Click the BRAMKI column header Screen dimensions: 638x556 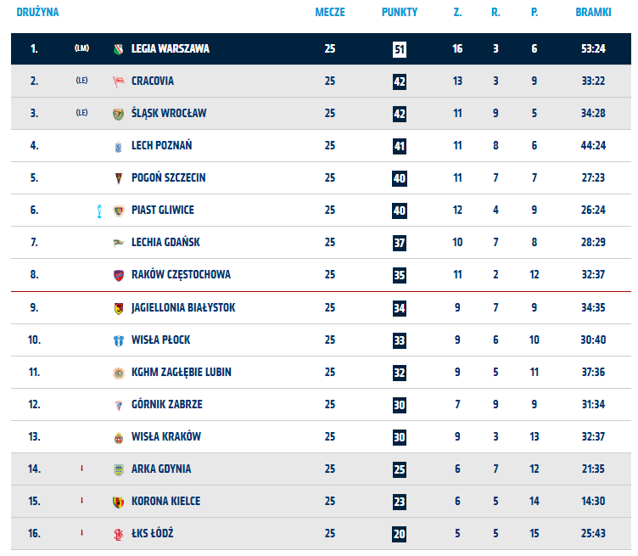tap(593, 14)
